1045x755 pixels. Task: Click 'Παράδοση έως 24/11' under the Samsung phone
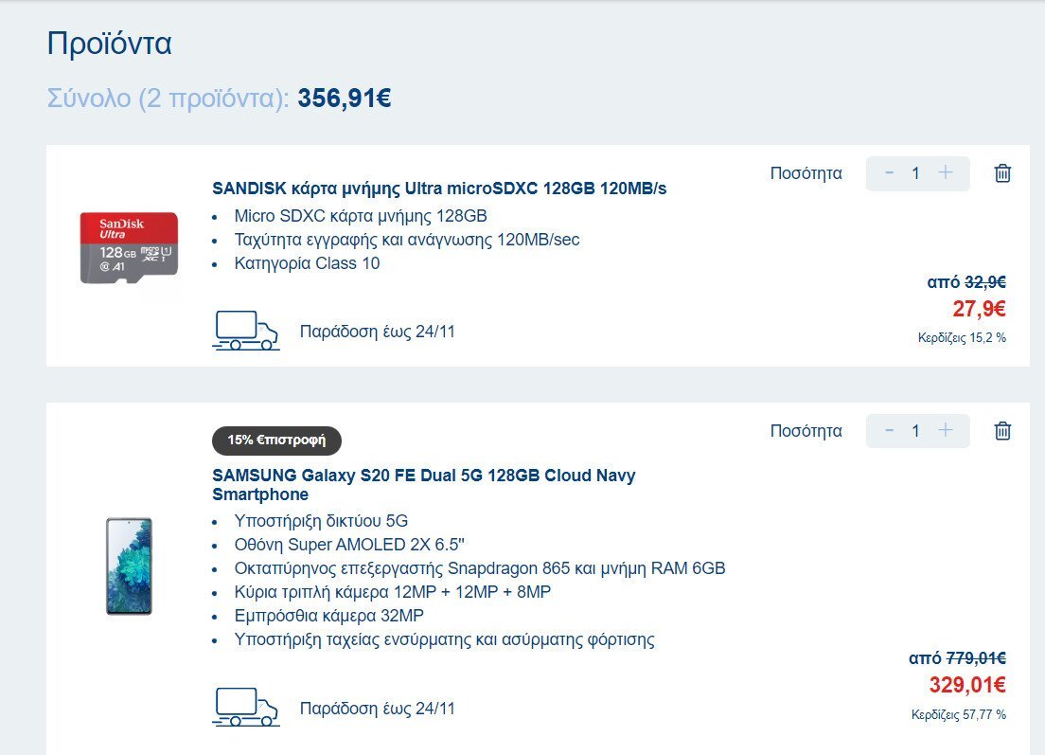(378, 709)
